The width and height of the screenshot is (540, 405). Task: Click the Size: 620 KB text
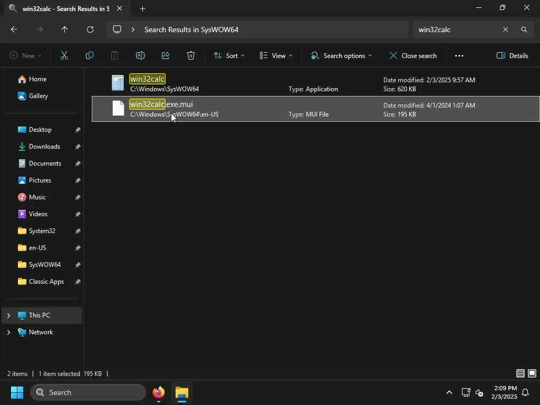pyautogui.click(x=400, y=89)
